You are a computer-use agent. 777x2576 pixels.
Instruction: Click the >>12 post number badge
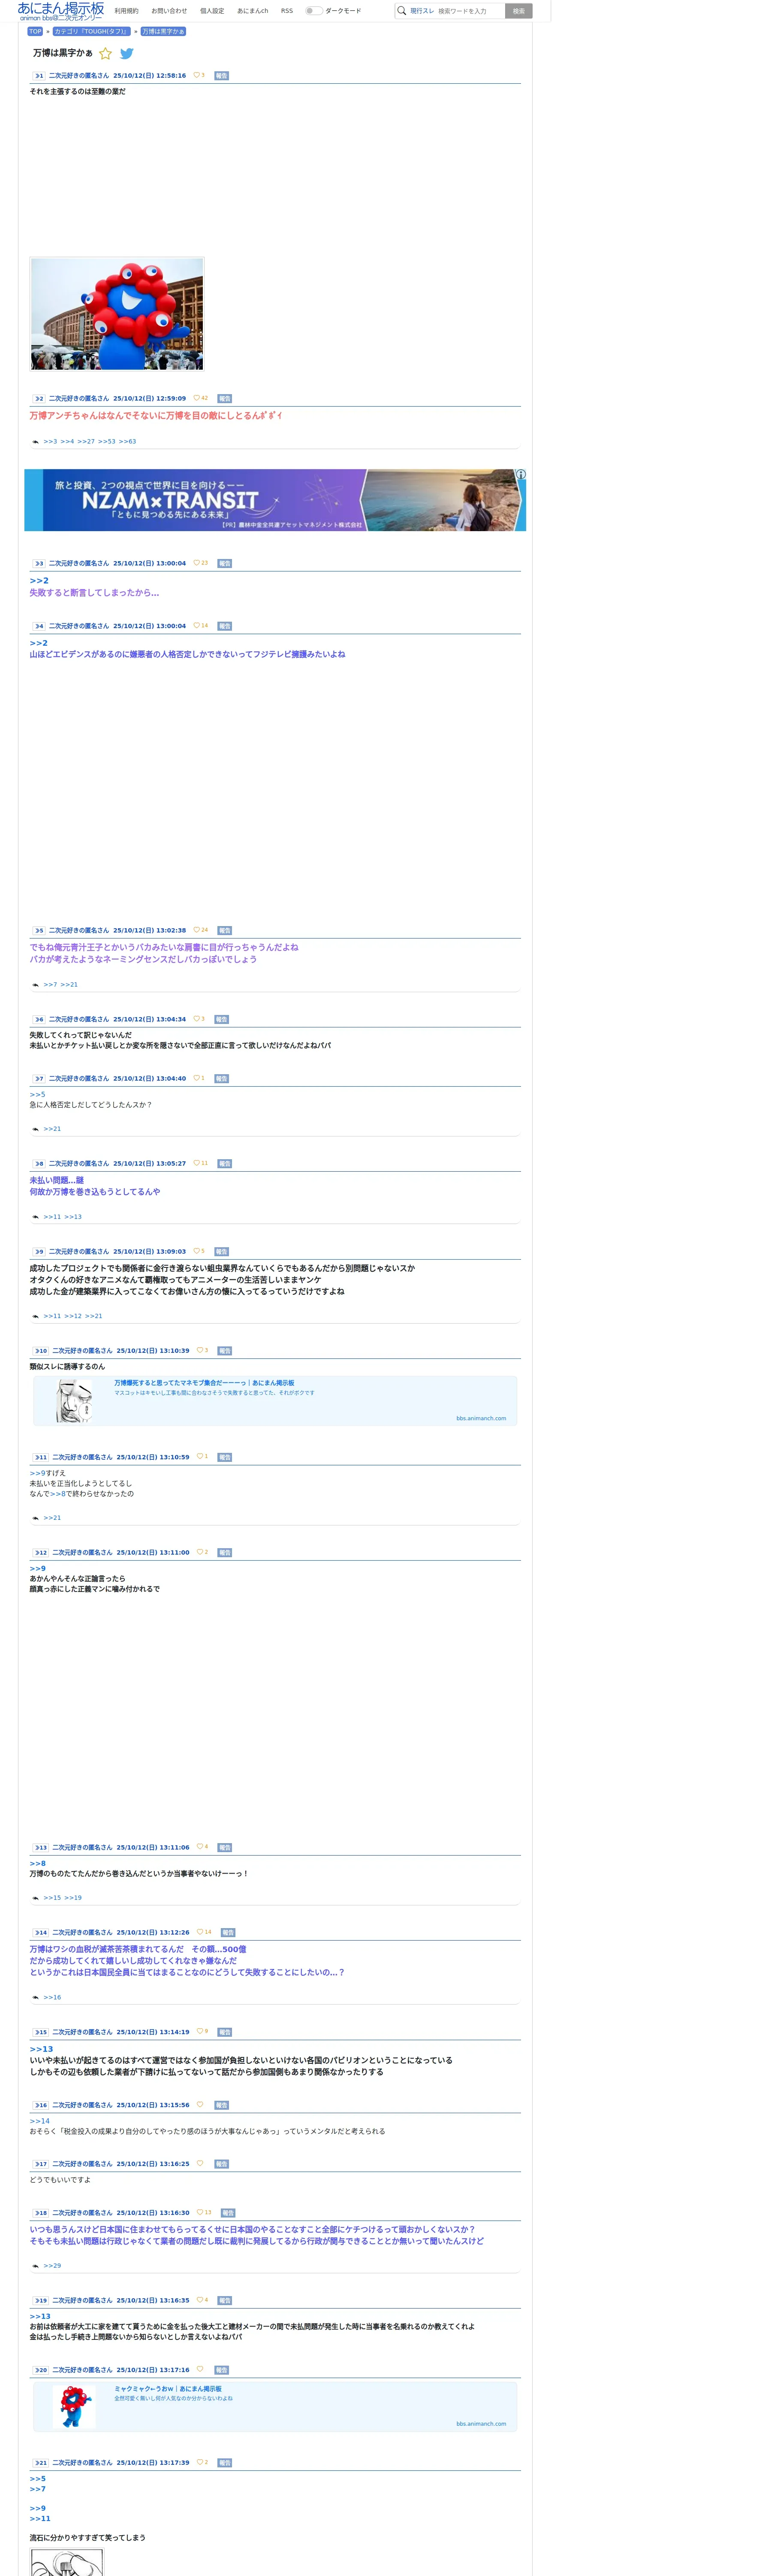(x=41, y=1553)
